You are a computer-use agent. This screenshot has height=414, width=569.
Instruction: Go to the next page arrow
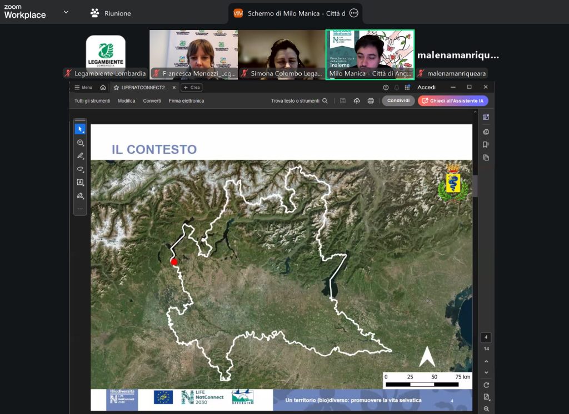point(486,372)
